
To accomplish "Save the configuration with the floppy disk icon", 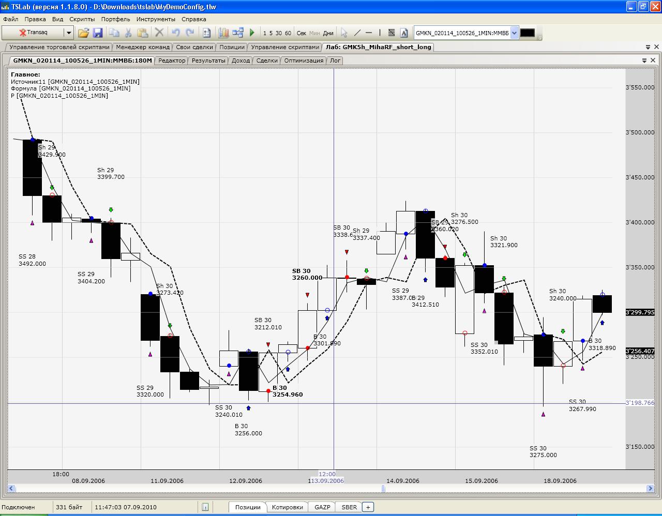I will [98, 33].
